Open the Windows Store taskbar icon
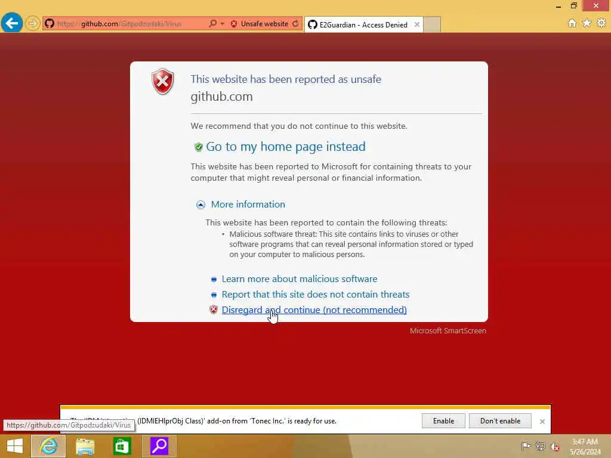The image size is (611, 458). pos(122,446)
